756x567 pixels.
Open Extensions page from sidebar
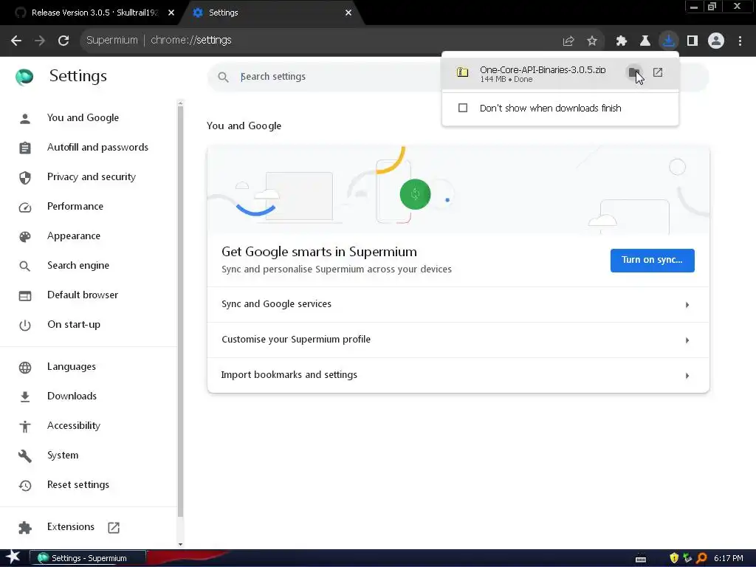click(71, 527)
